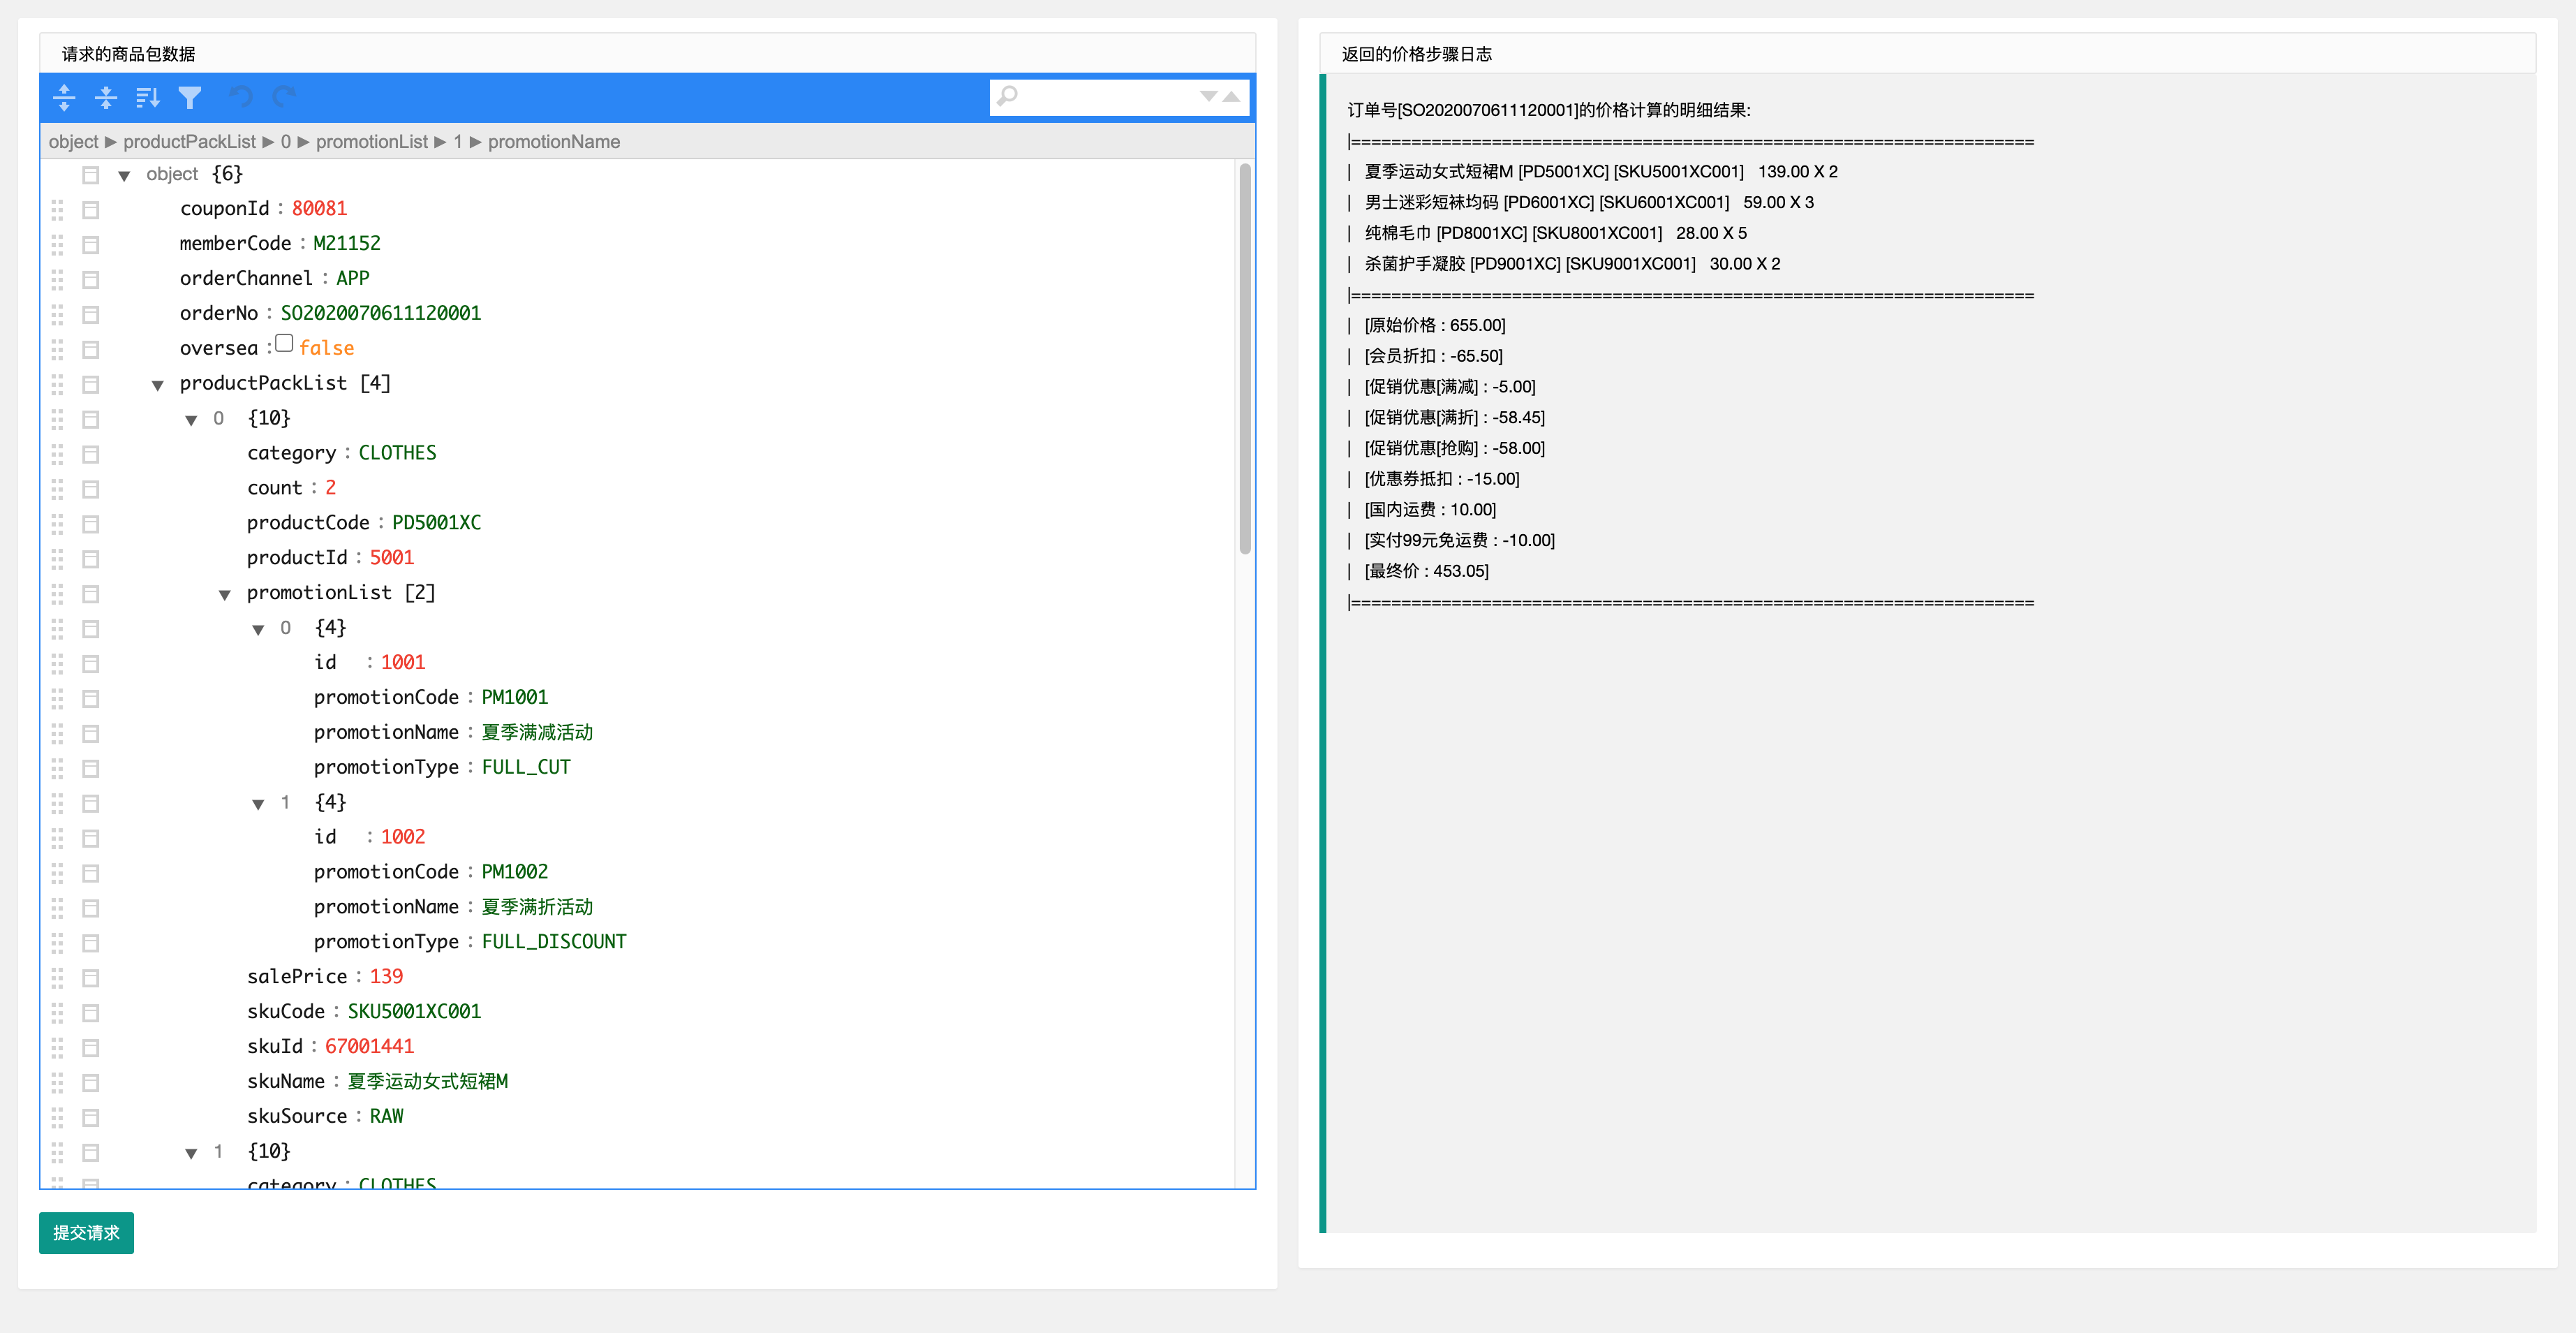Collapse the root object node
2576x1333 pixels.
pyautogui.click(x=124, y=176)
